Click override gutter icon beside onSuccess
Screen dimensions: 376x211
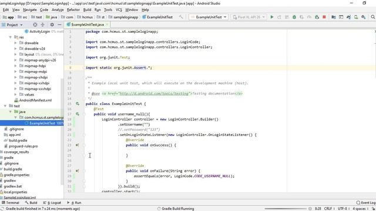point(78,145)
